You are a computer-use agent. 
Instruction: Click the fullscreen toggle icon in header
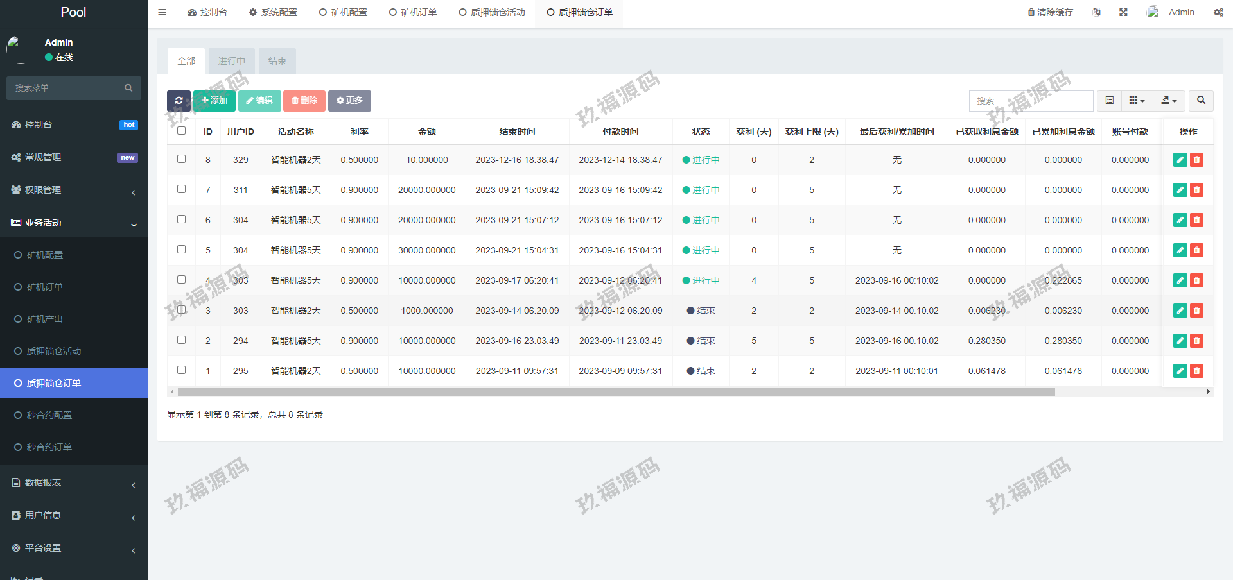pyautogui.click(x=1123, y=12)
